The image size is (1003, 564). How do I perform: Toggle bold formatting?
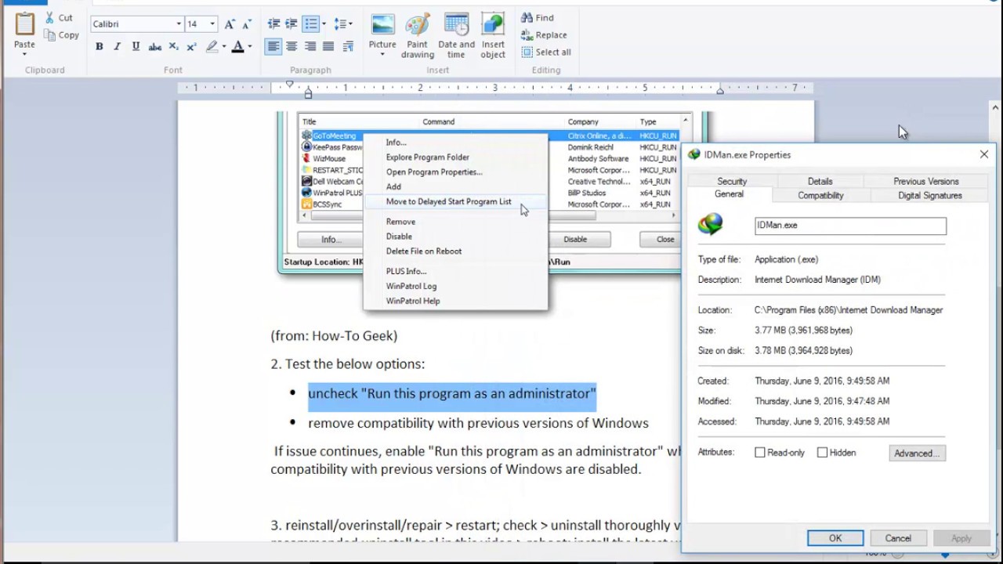click(99, 47)
